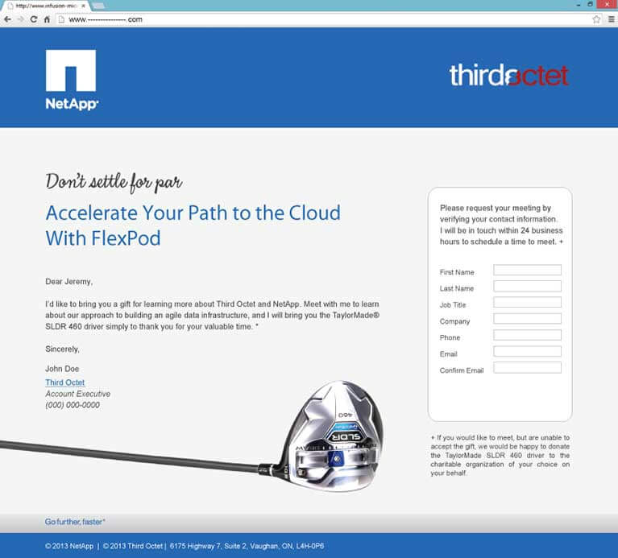Open a new tab beside the current tab
The width and height of the screenshot is (618, 558).
98,6
